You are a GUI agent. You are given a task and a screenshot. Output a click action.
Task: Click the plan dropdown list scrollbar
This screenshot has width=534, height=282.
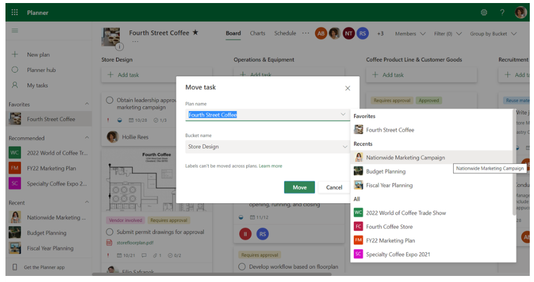click(515, 163)
